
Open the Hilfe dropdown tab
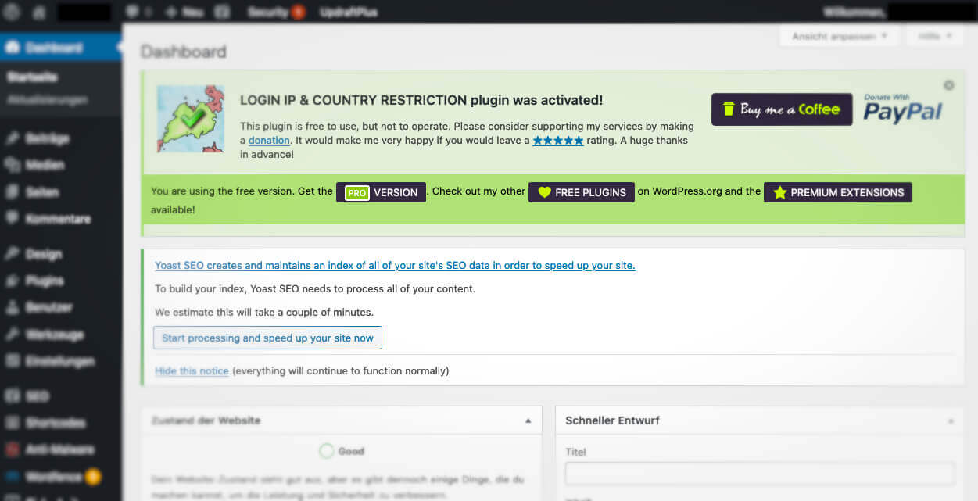tap(934, 36)
